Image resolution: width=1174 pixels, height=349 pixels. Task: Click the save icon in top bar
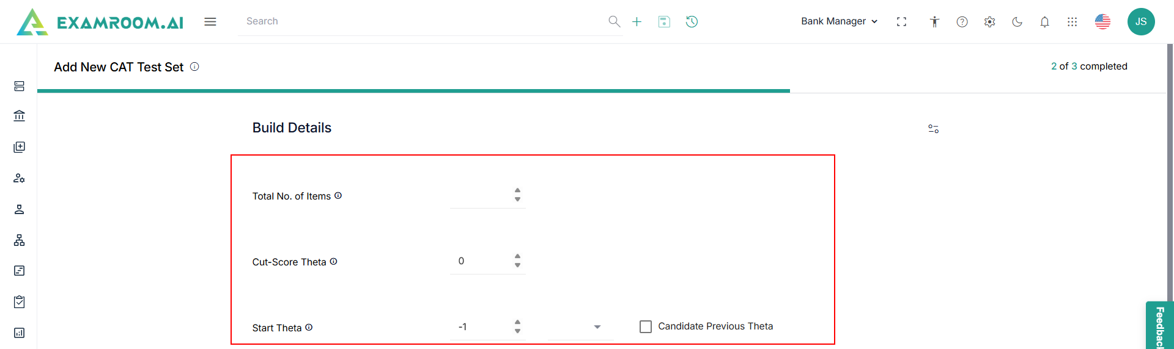[664, 22]
